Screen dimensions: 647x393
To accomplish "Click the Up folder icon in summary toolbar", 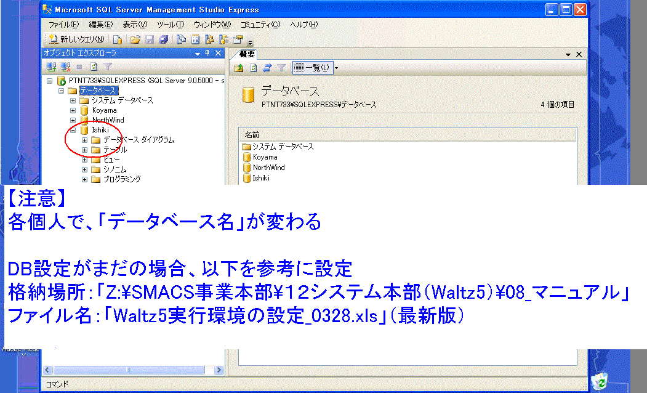I will point(239,68).
